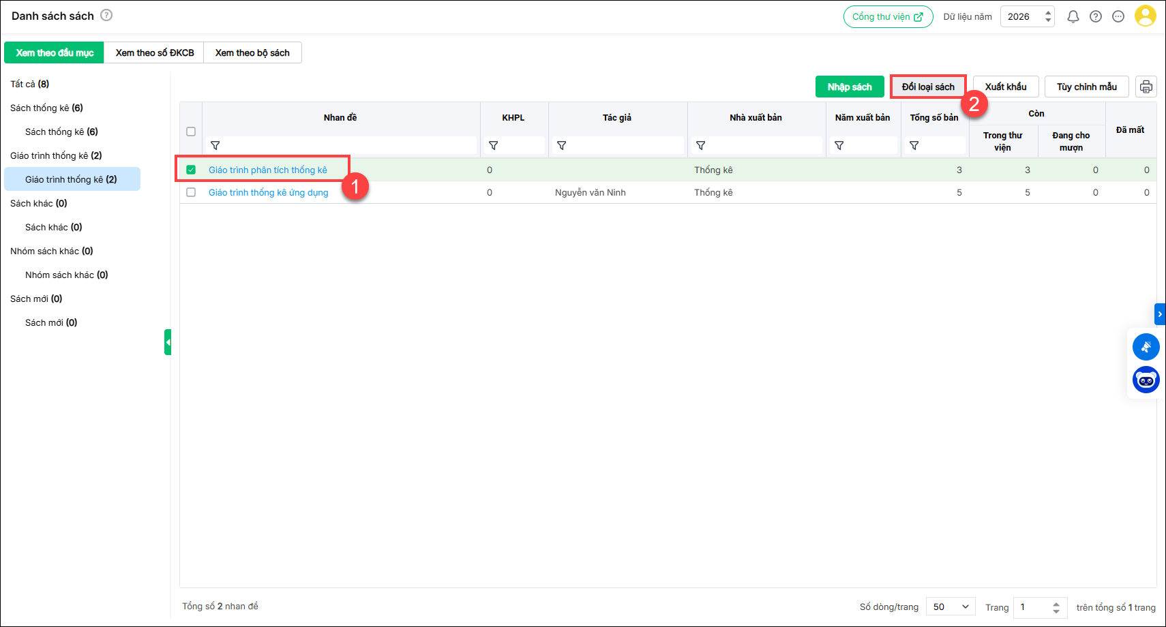Image resolution: width=1166 pixels, height=627 pixels.
Task: Switch to Xem theo số ĐKCB tab
Action: 154,52
